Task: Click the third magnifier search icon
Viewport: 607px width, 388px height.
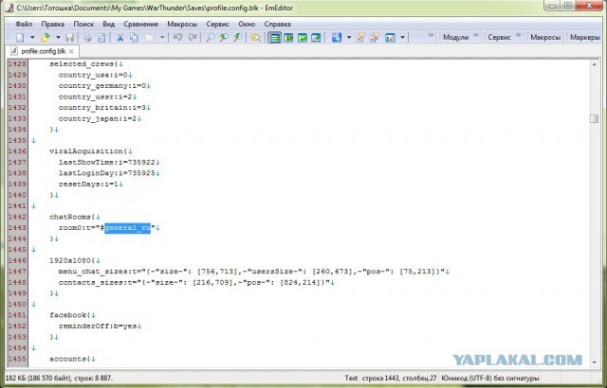Action: (x=238, y=38)
